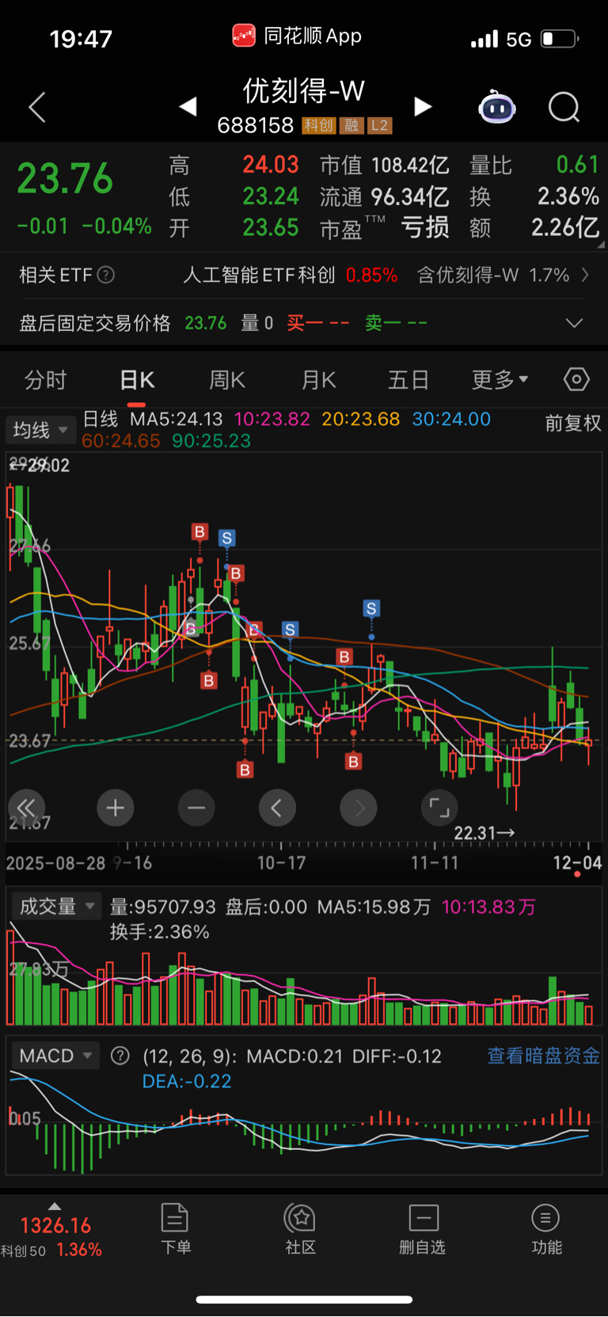
Task: Expand the index bar up arrow
Action: [x=54, y=1206]
